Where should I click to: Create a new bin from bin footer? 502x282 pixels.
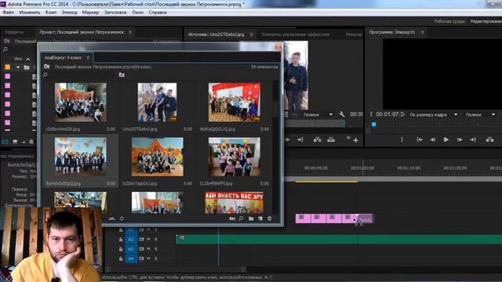251,219
